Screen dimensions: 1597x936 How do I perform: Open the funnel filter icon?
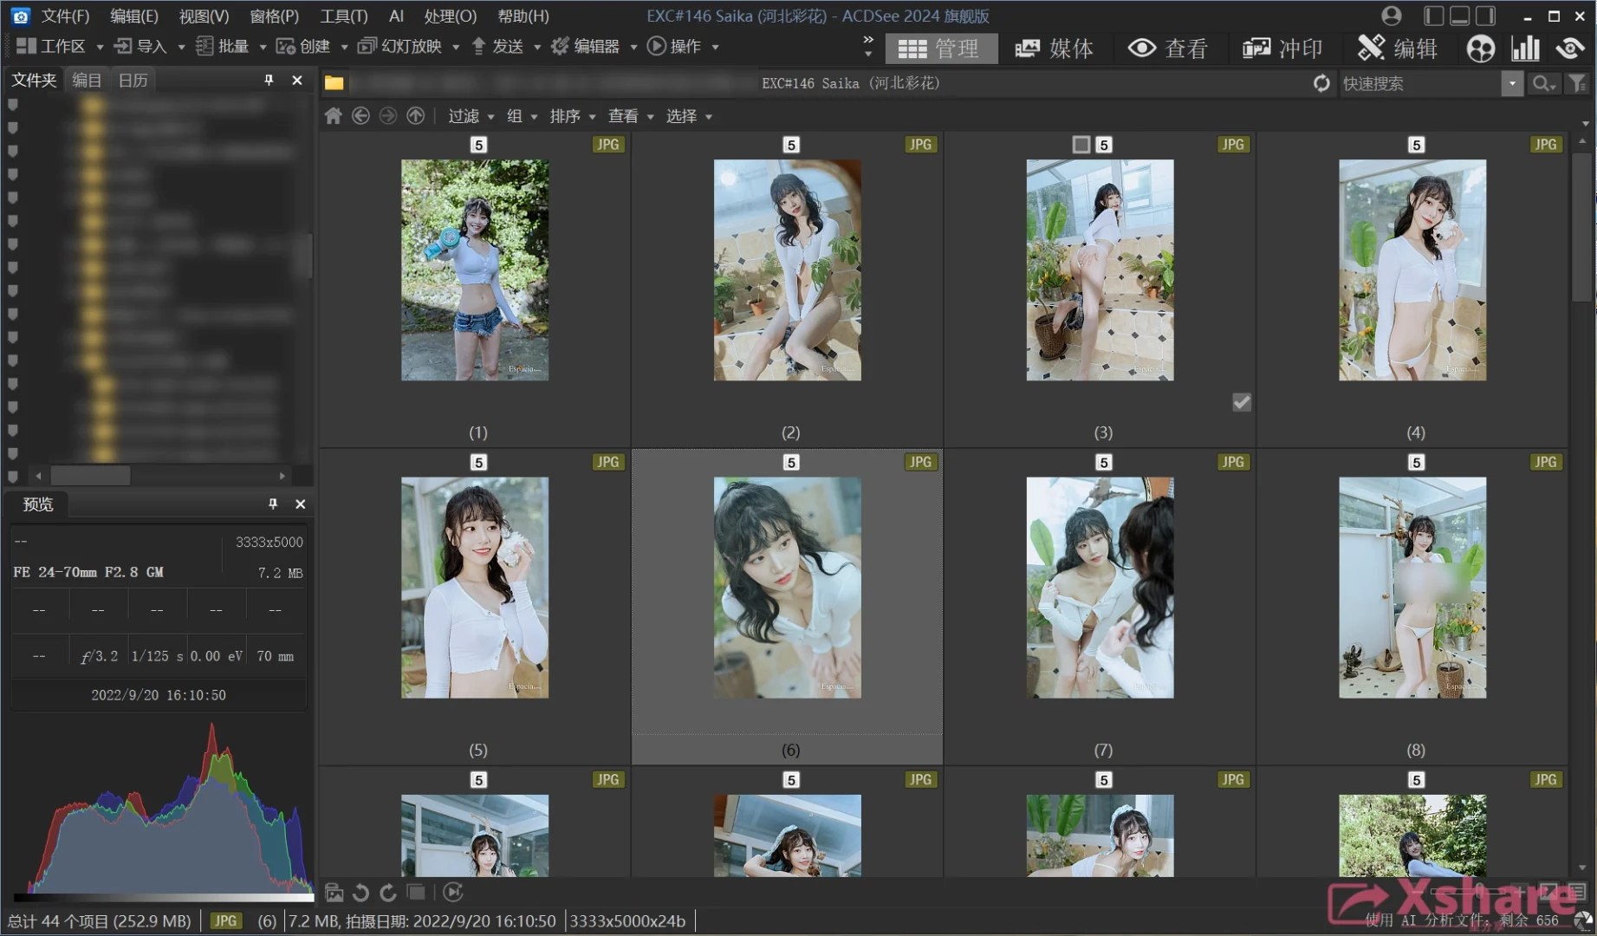(1577, 83)
